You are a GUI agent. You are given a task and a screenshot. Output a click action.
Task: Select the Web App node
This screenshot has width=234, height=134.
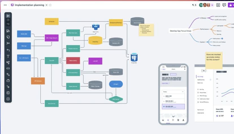point(24,46)
